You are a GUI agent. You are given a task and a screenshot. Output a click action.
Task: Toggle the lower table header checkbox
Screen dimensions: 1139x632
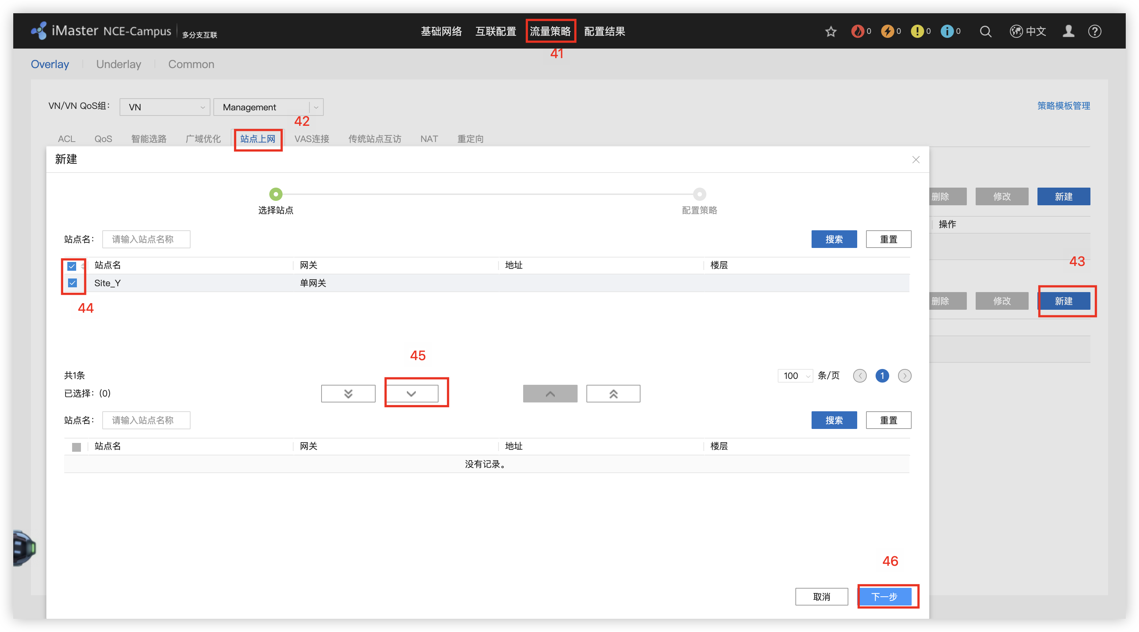tap(77, 447)
